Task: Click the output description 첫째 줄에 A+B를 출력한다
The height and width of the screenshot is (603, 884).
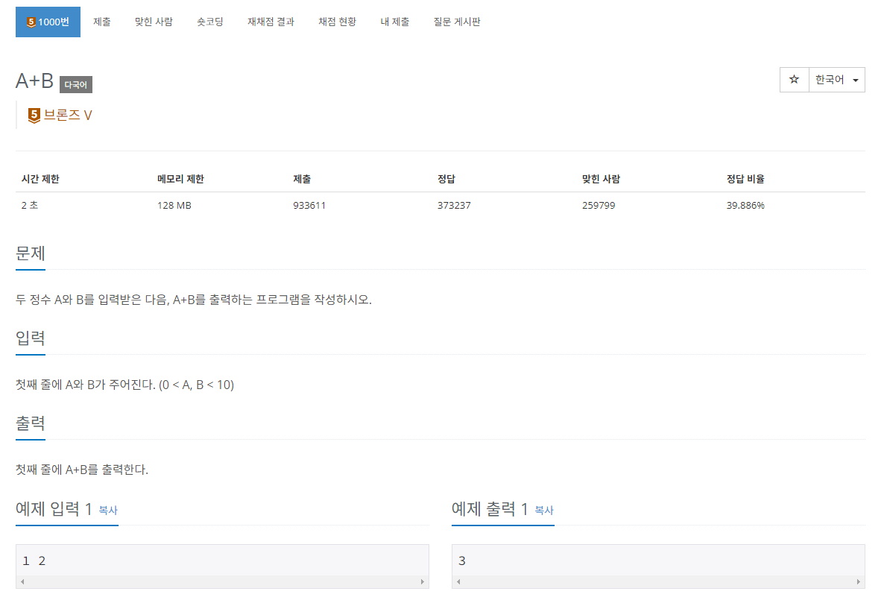Action: (82, 470)
